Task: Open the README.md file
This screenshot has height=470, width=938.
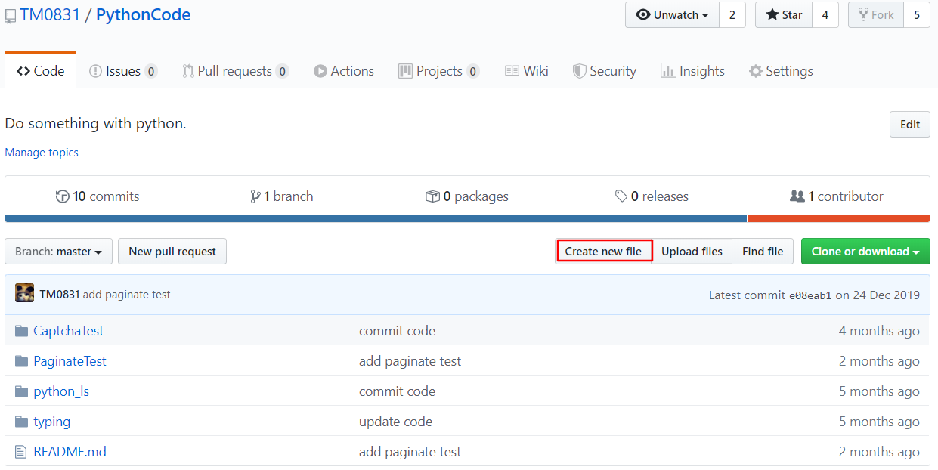Action: 70,452
